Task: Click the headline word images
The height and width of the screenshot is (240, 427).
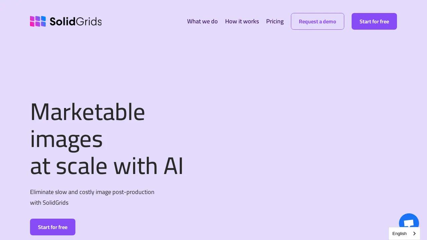Action: pyautogui.click(x=66, y=139)
